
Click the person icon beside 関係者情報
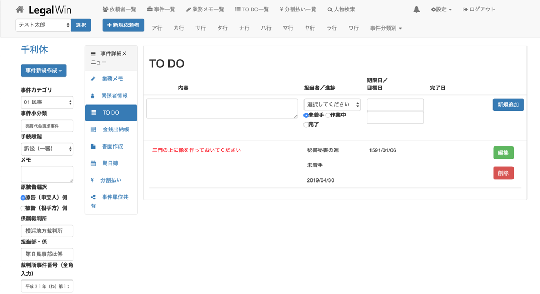point(93,96)
